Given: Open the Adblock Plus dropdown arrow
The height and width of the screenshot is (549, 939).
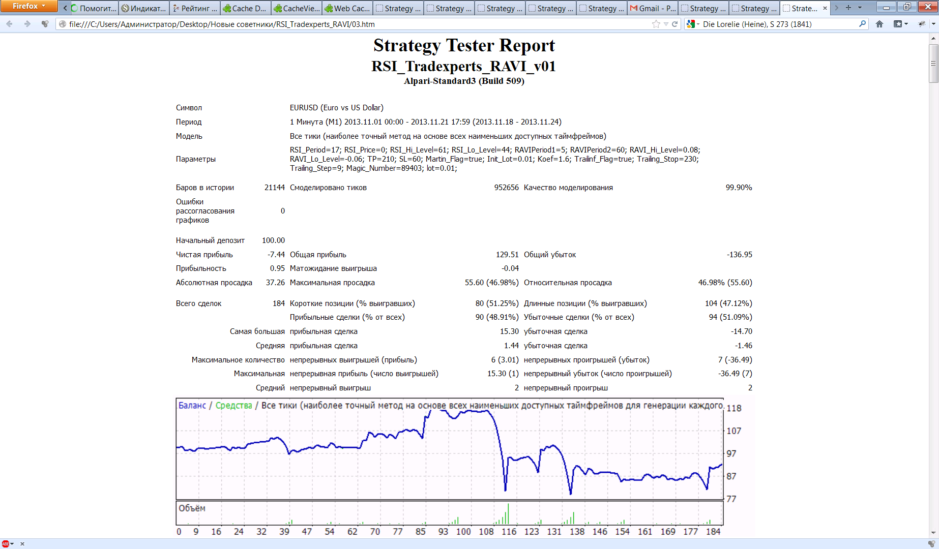Looking at the screenshot, I should (x=12, y=544).
